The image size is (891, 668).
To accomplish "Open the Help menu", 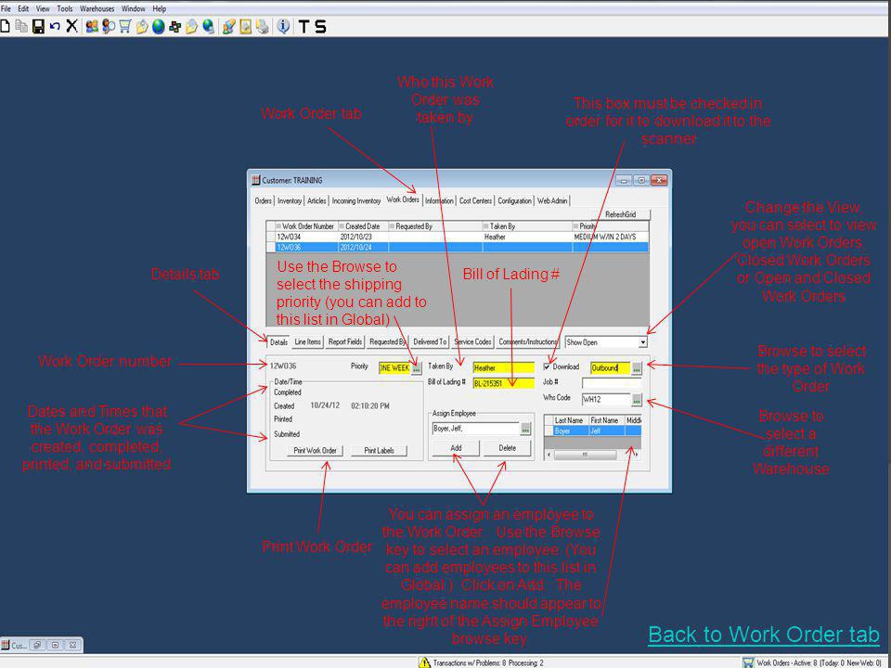I will (159, 8).
